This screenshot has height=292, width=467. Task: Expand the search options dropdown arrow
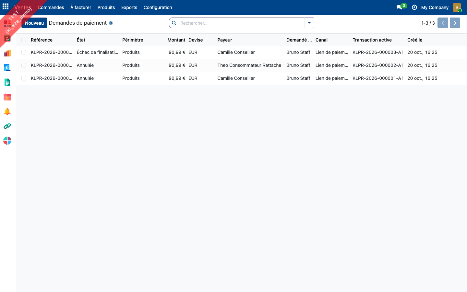309,23
